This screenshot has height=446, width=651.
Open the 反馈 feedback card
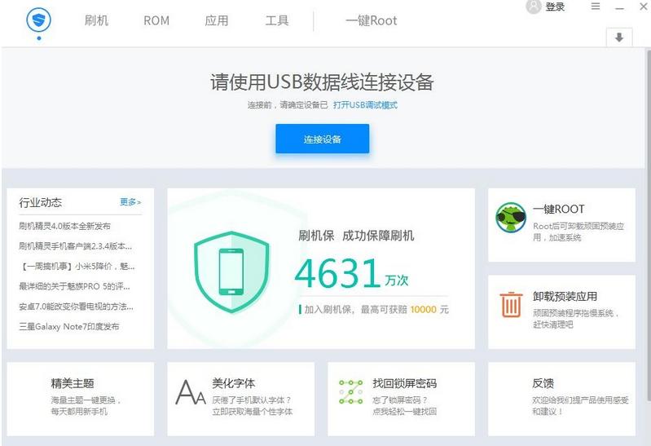tap(561, 399)
